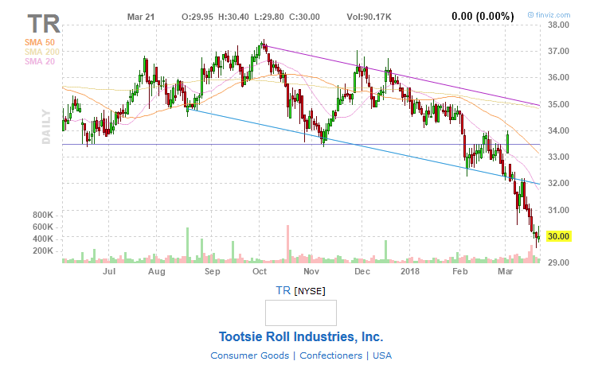The width and height of the screenshot is (598, 369).
Task: Click the highlighted 30.00 current price tag
Action: [x=558, y=236]
